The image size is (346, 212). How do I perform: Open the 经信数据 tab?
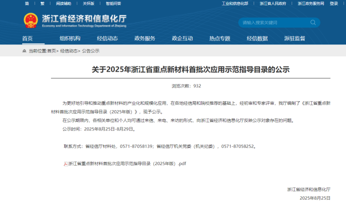pos(257,39)
